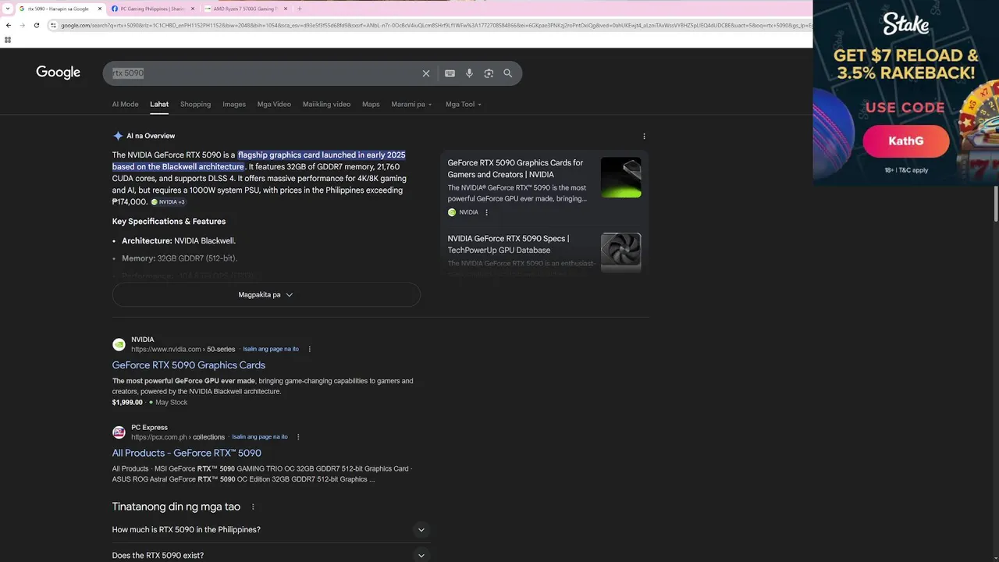The width and height of the screenshot is (999, 562).
Task: Close the 'rtx 5090 - Hanapin sa Google' tab
Action: click(x=101, y=9)
